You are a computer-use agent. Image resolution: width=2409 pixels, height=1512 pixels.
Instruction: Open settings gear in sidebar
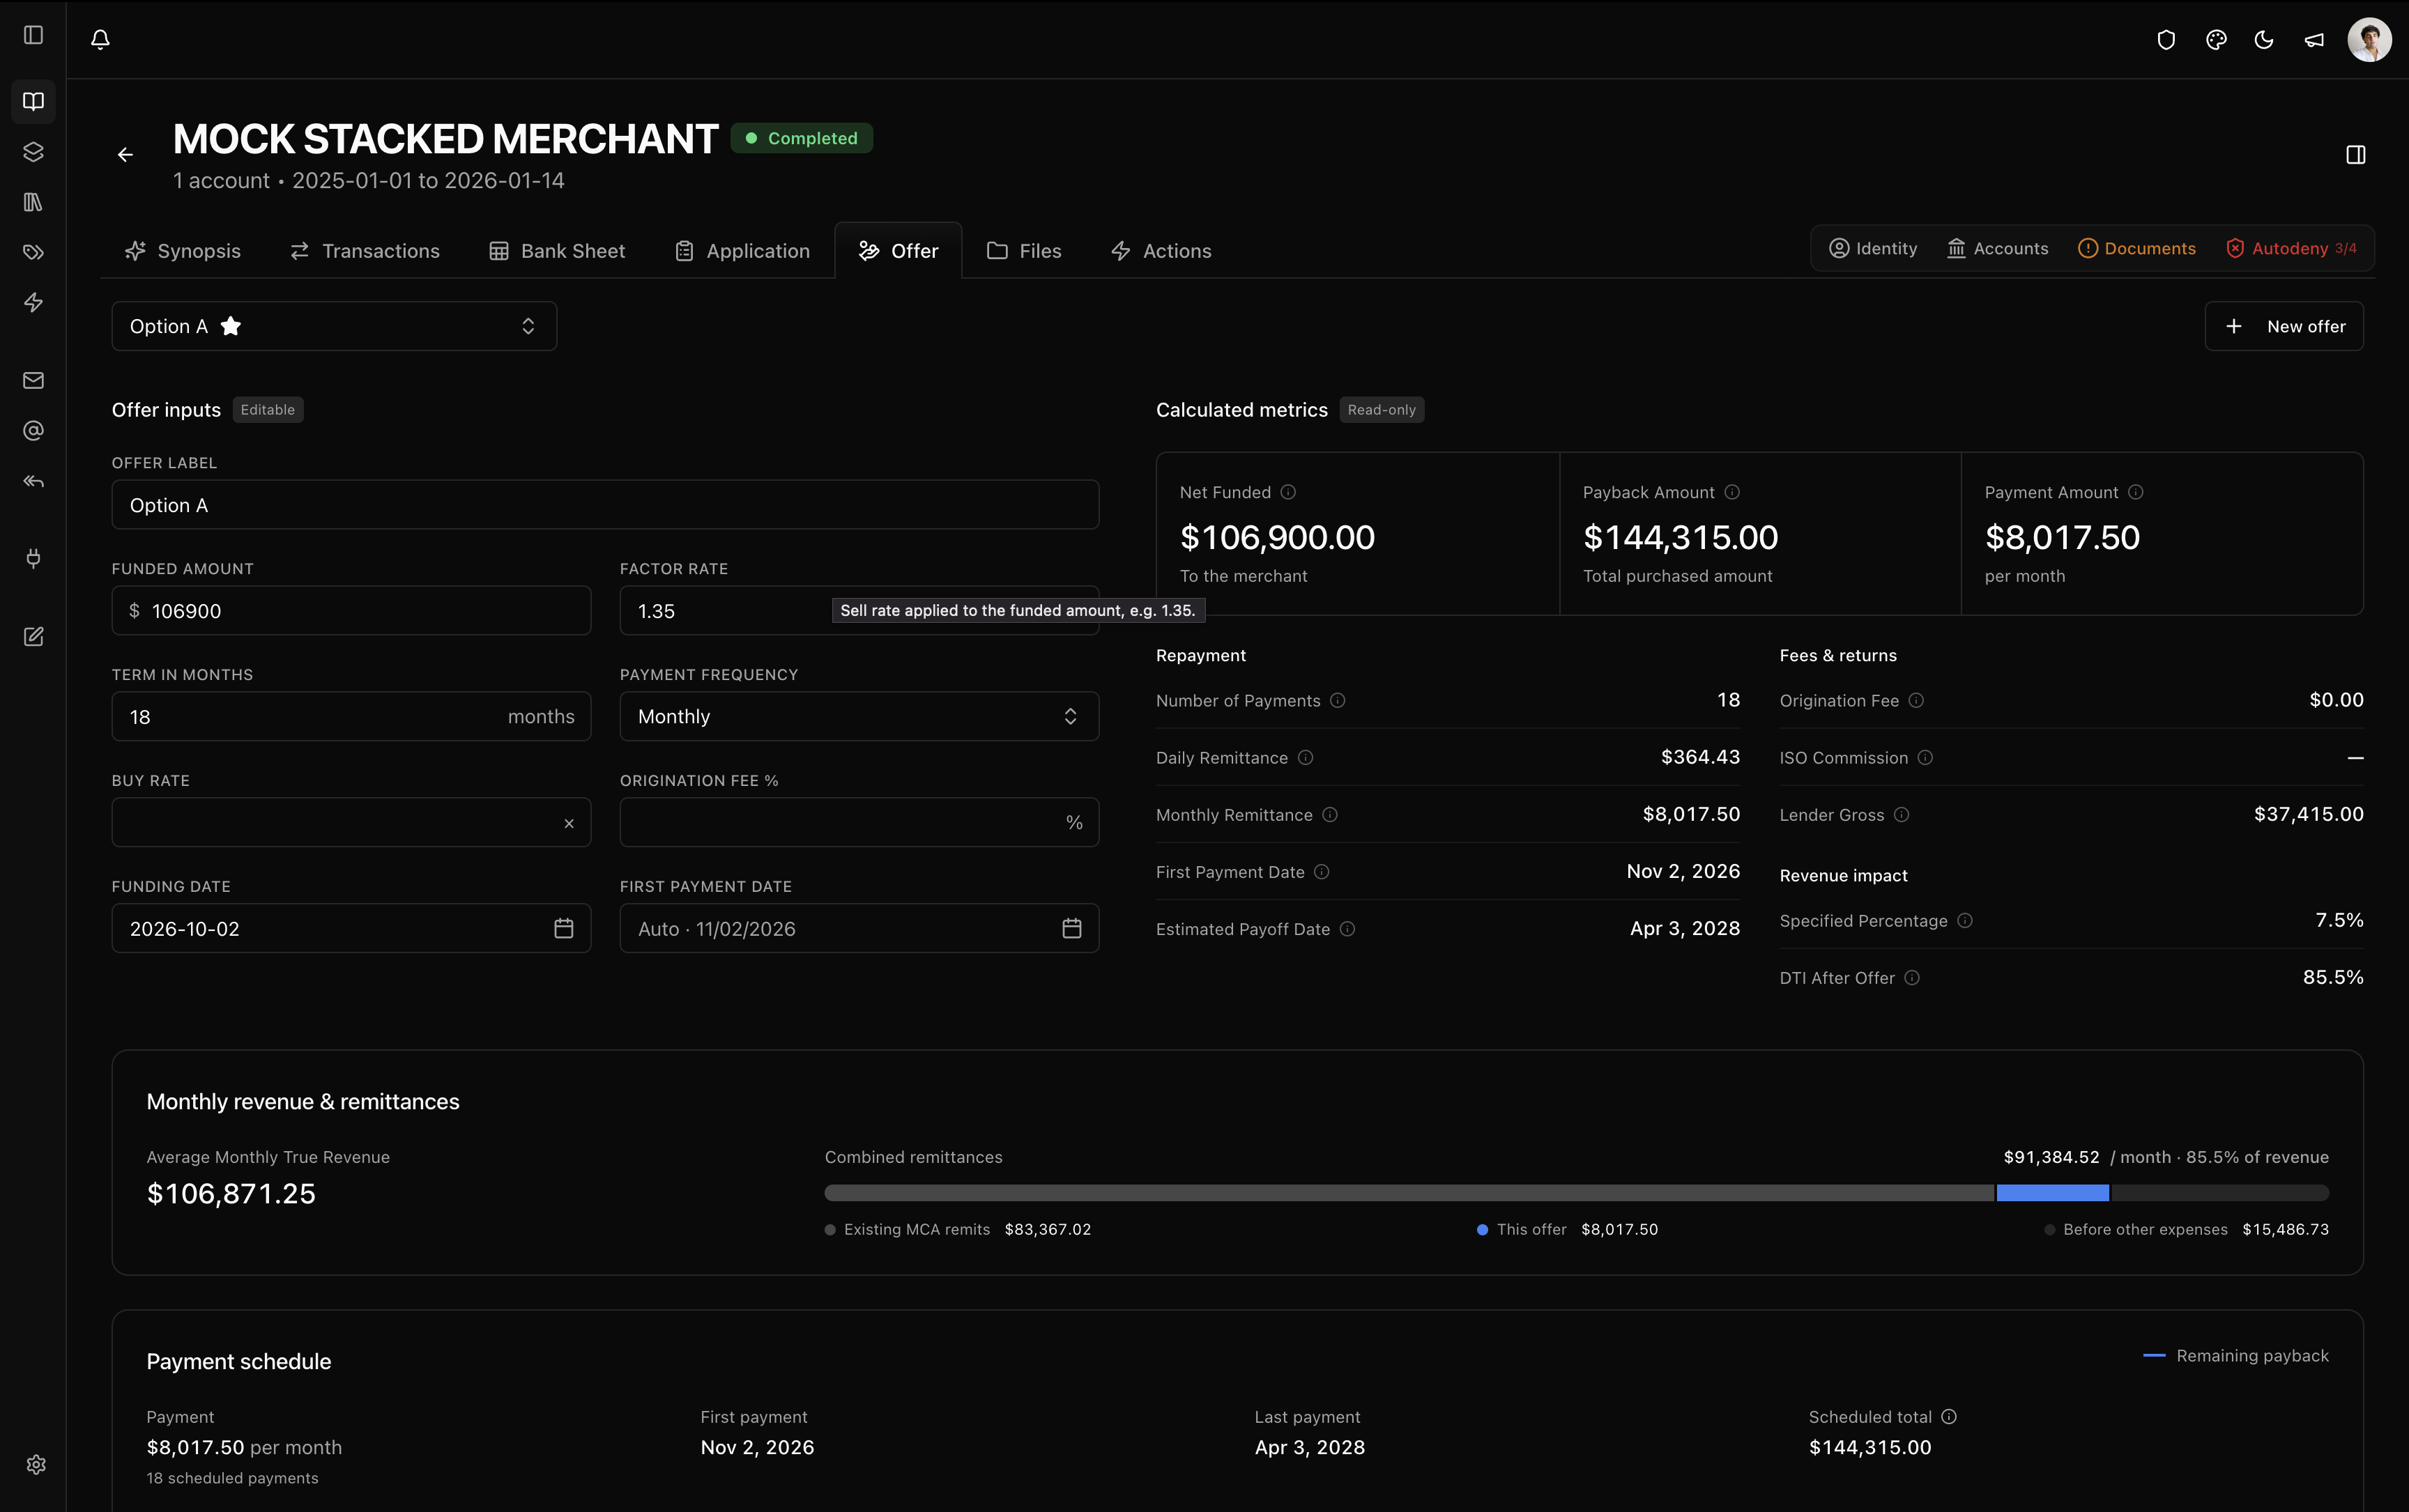pos(36,1464)
